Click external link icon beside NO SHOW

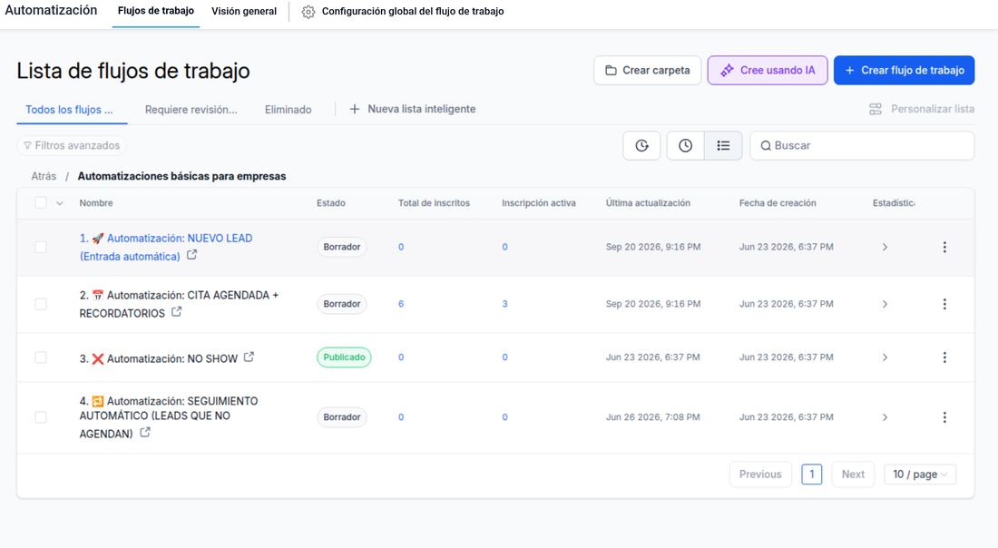click(249, 357)
